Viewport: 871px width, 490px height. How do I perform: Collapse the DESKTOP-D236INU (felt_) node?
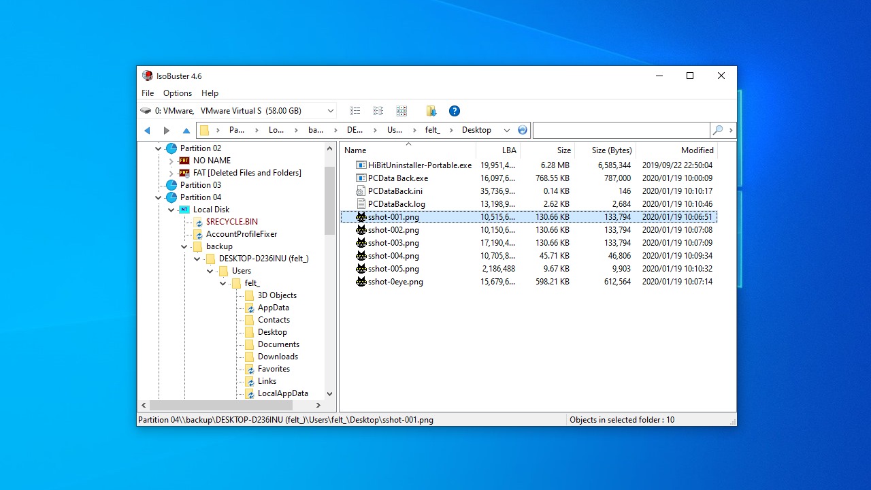197,259
